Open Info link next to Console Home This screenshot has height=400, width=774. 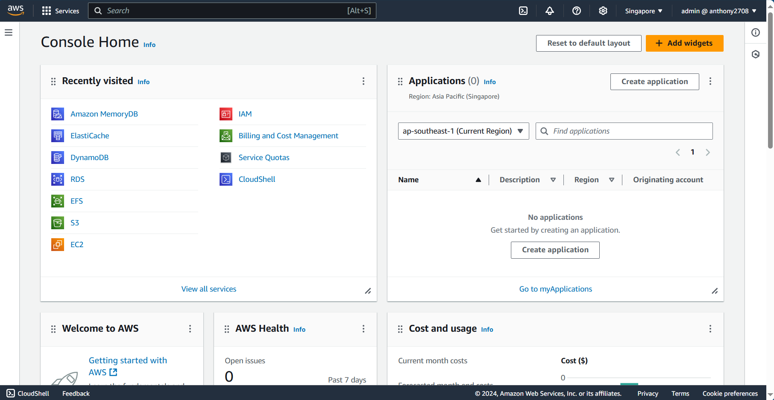(x=150, y=45)
